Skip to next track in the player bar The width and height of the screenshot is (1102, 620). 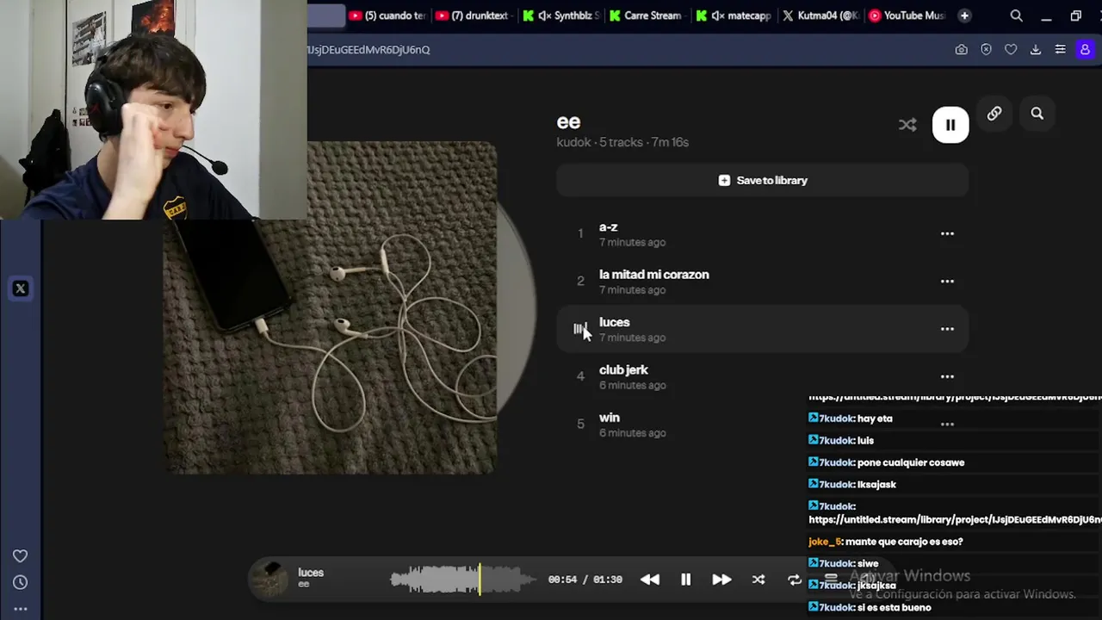(721, 580)
